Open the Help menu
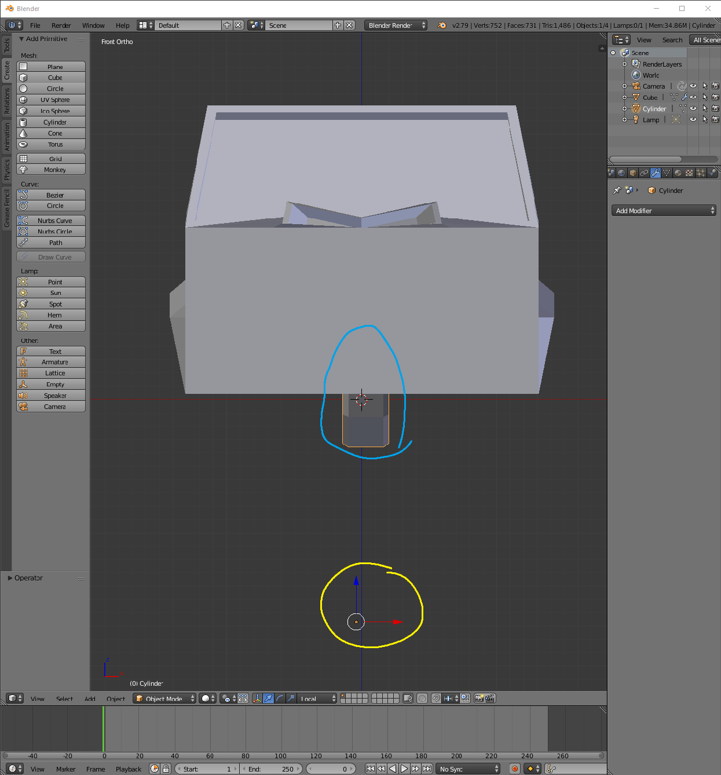Screen dimensions: 721x775 coord(123,25)
